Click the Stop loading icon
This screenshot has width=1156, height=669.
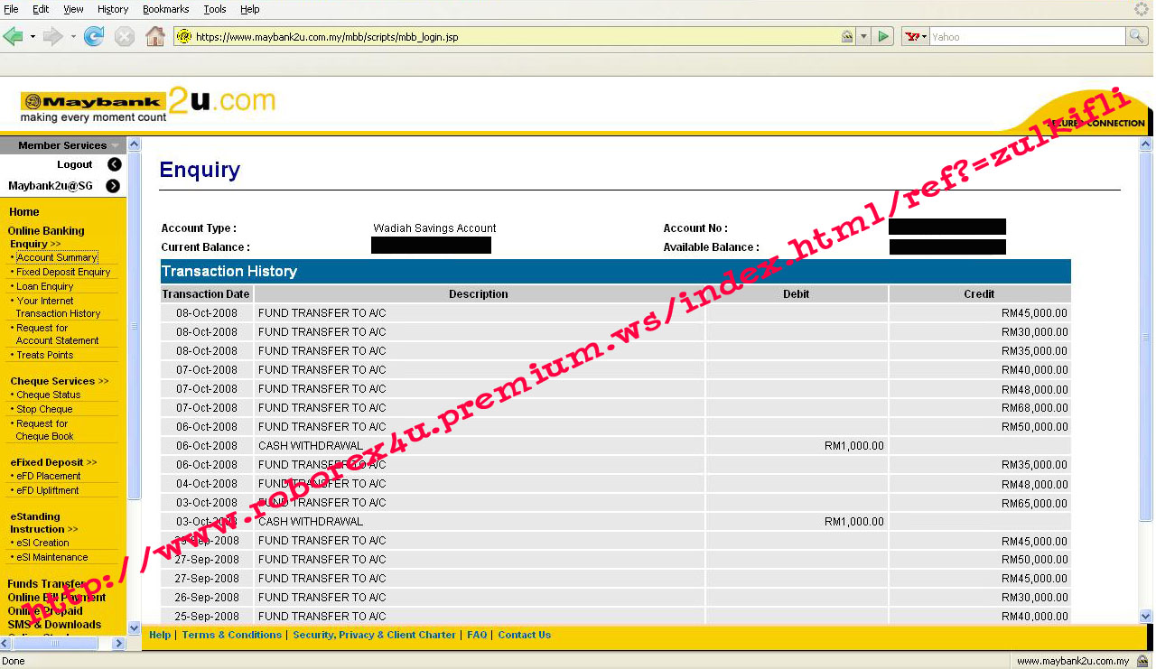coord(125,37)
